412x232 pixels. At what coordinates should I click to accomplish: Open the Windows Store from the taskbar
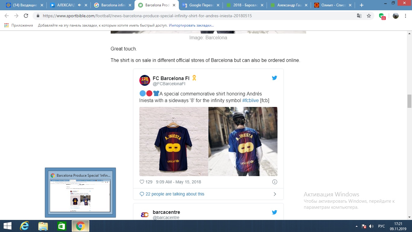62,226
